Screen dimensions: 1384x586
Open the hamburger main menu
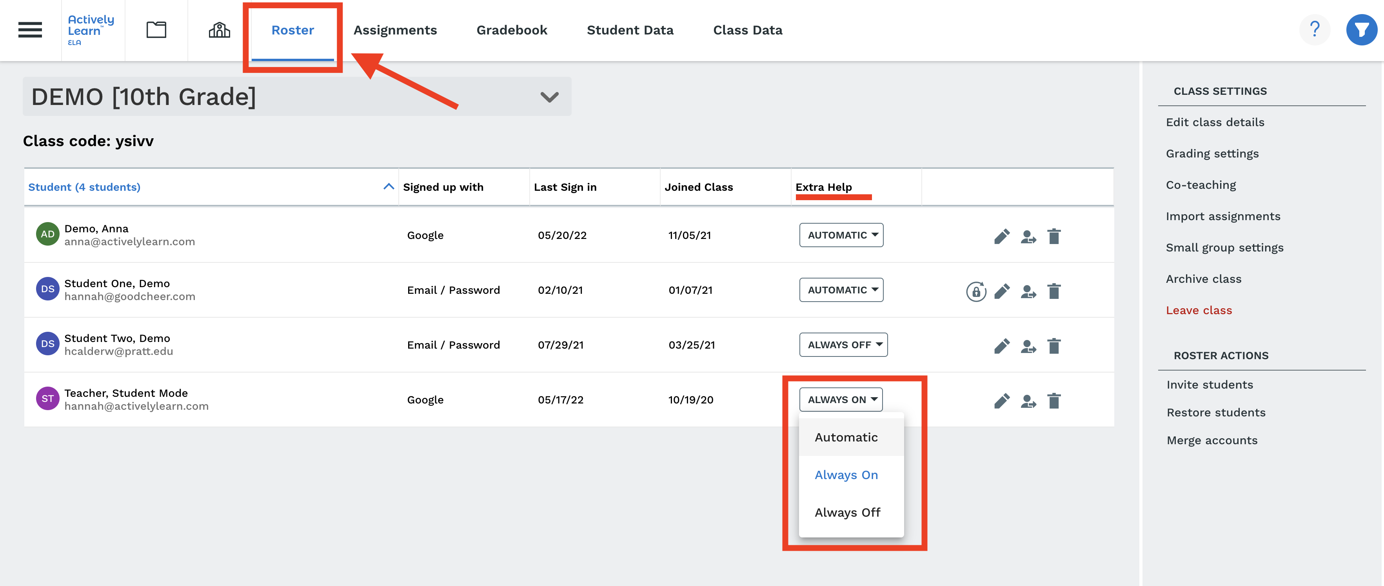(x=30, y=30)
